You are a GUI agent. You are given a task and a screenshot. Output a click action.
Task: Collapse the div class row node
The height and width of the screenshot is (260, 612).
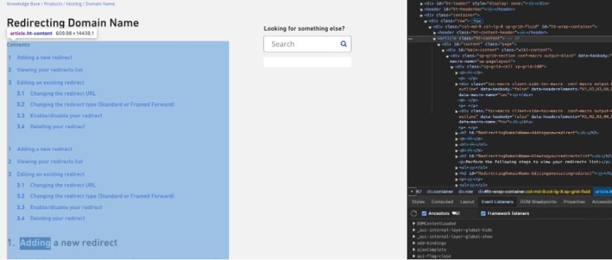pos(426,21)
